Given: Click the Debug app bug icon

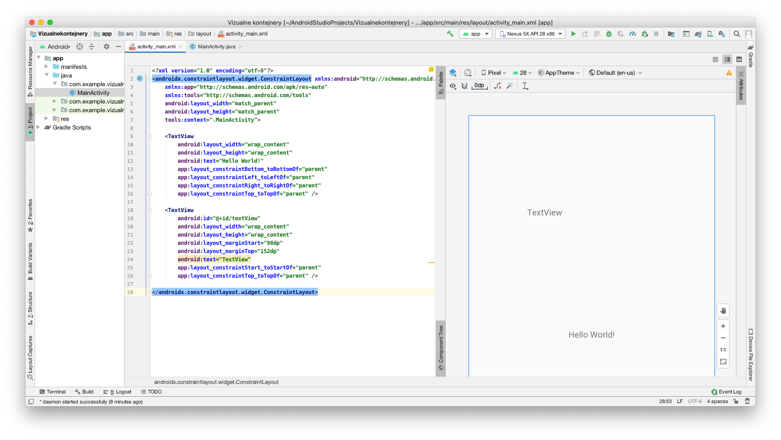Looking at the screenshot, I should 608,34.
